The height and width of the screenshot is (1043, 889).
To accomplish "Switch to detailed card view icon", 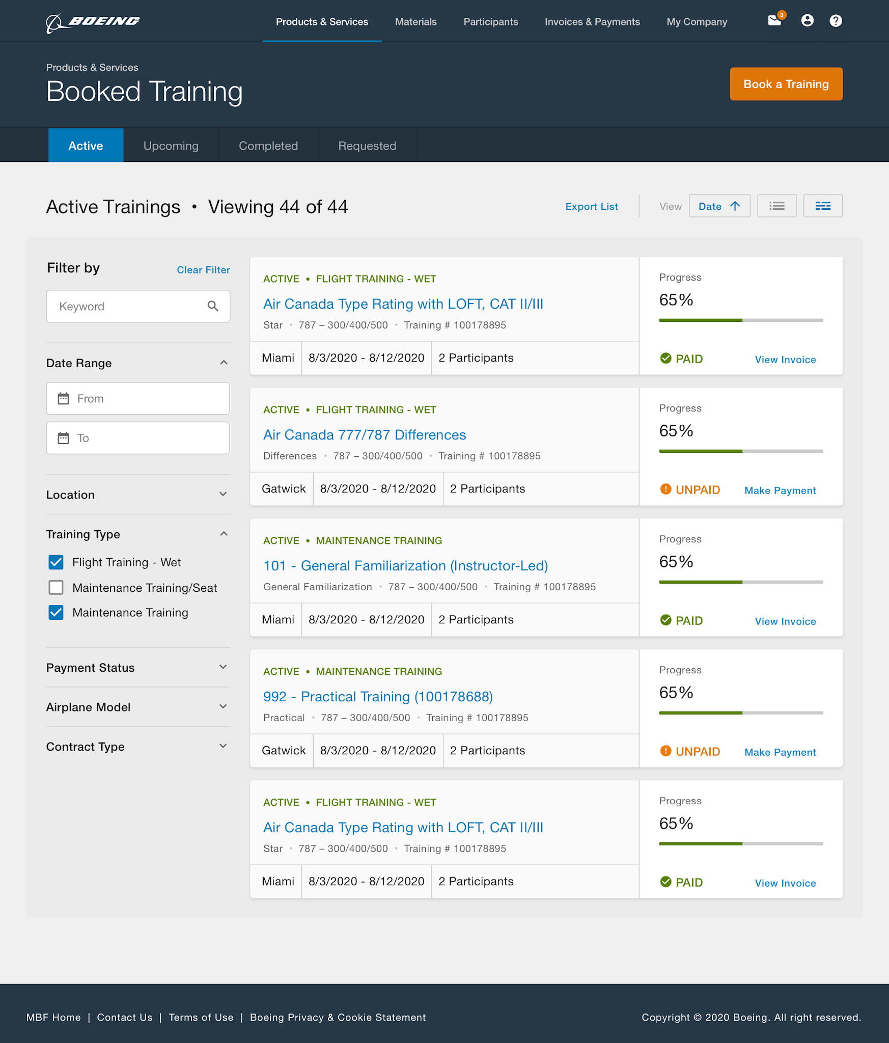I will click(x=823, y=206).
